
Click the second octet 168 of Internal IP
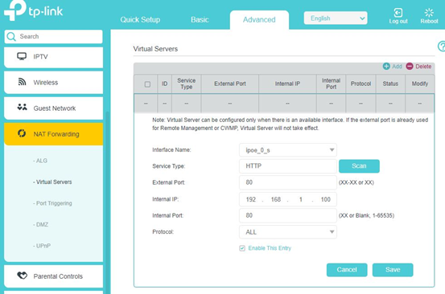276,199
